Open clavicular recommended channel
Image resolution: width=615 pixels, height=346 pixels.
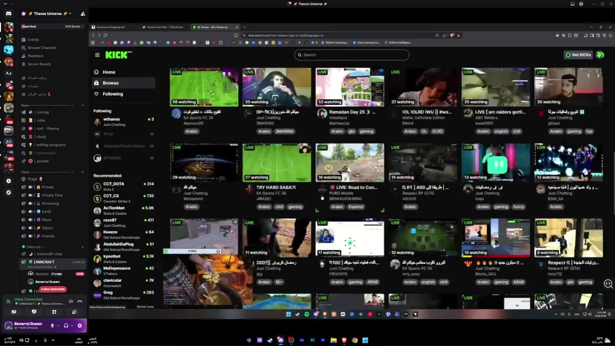pos(123,283)
